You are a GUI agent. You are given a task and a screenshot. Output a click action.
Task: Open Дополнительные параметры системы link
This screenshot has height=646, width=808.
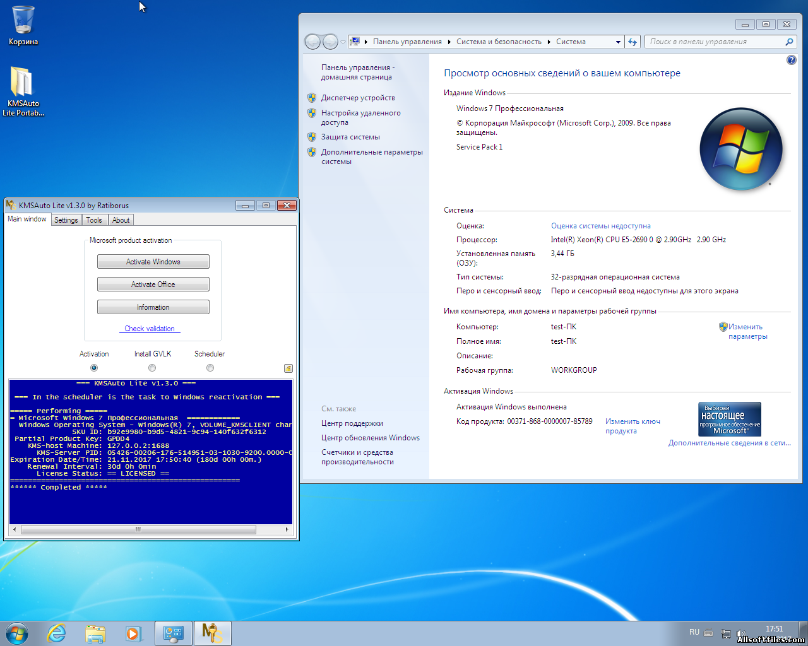coord(372,156)
